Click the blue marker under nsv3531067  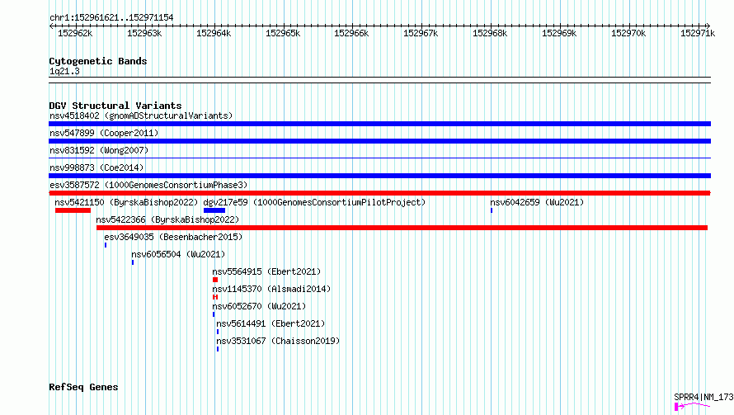point(218,349)
